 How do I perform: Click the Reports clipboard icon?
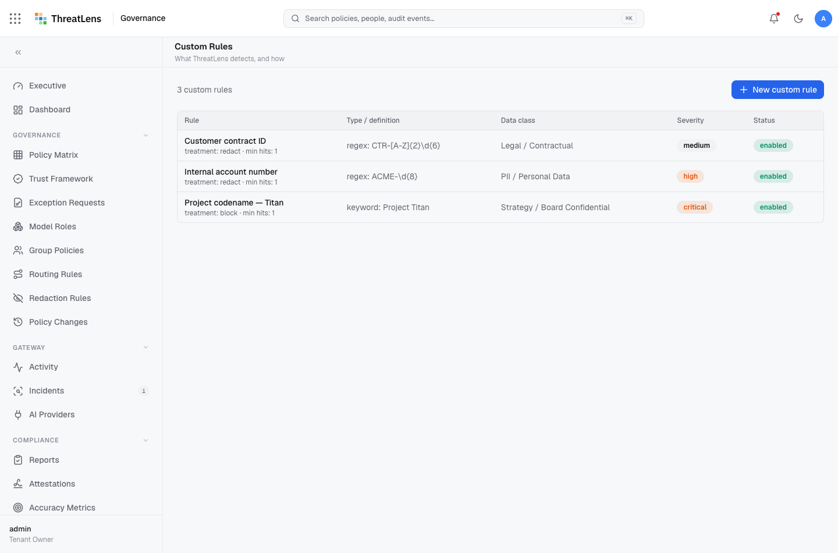pos(18,460)
